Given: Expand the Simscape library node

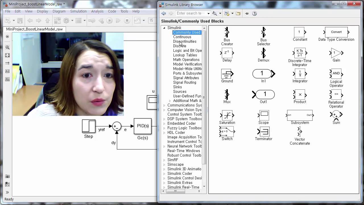Looking at the screenshot, I should tap(164, 165).
